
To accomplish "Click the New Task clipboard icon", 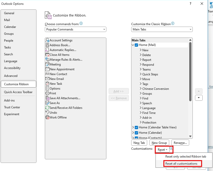I will point(47,83).
